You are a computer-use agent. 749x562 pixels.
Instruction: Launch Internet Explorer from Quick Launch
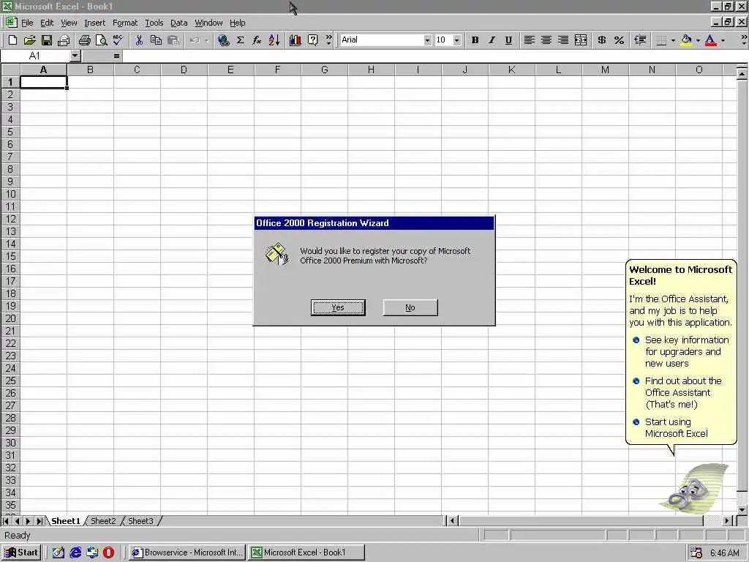pyautogui.click(x=75, y=552)
